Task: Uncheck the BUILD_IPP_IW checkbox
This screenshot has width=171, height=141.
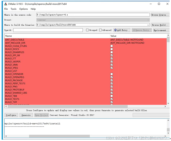Action: (x=112, y=55)
